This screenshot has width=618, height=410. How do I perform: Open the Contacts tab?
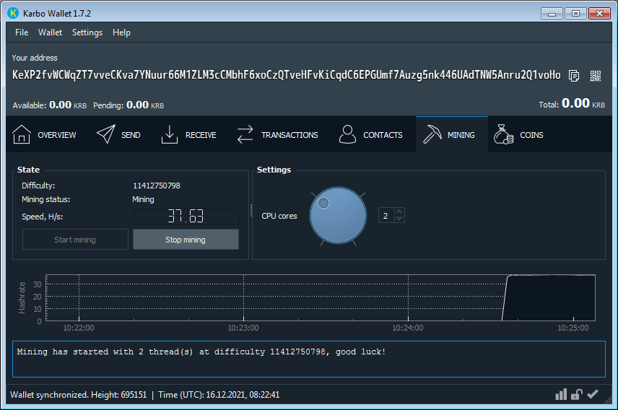[x=371, y=135]
